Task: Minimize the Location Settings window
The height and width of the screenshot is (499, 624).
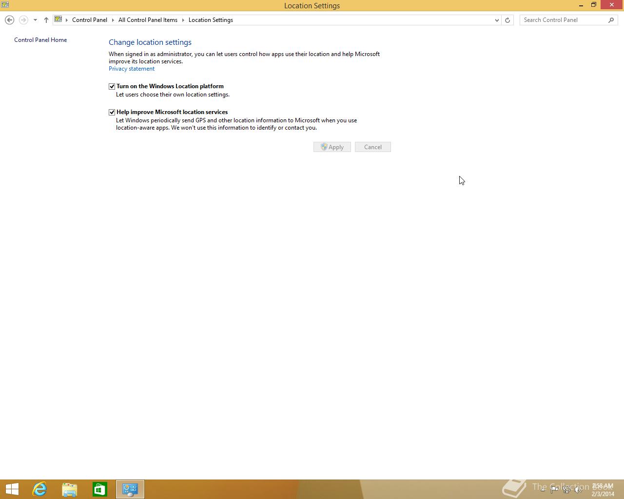Action: [581, 5]
